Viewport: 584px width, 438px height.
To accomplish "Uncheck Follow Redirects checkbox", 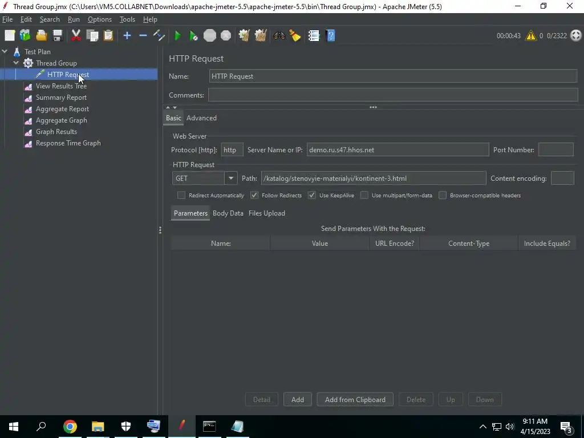I will pos(254,195).
